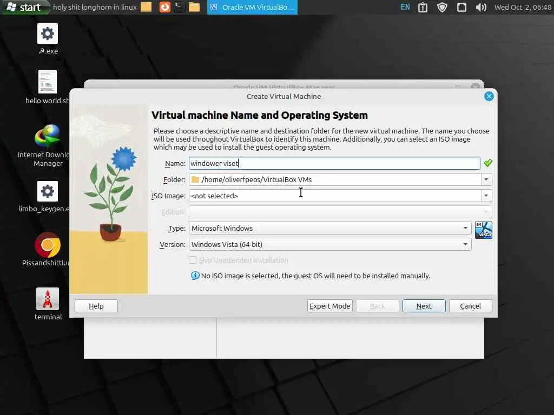Open the Version Windows Vista dropdown
Image resolution: width=554 pixels, height=415 pixels.
[x=330, y=244]
